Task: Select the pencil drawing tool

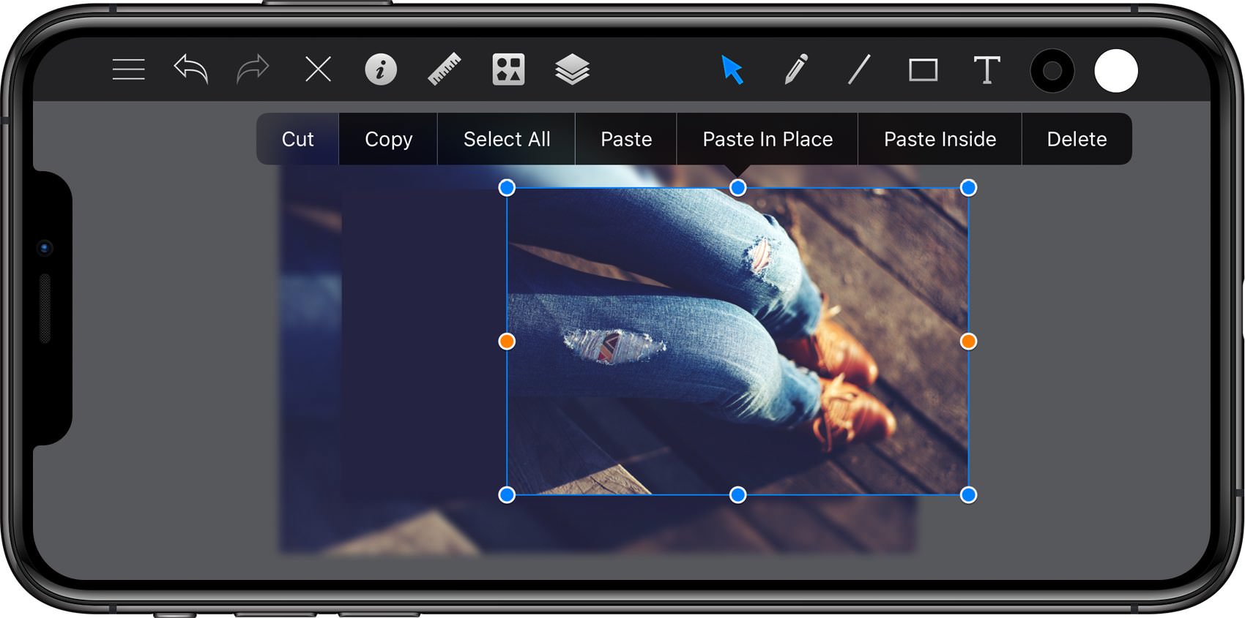Action: pos(796,69)
